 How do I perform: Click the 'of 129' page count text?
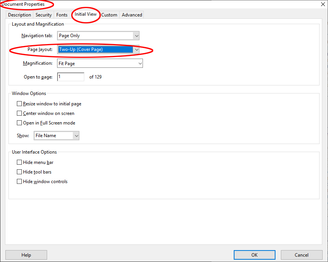95,77
